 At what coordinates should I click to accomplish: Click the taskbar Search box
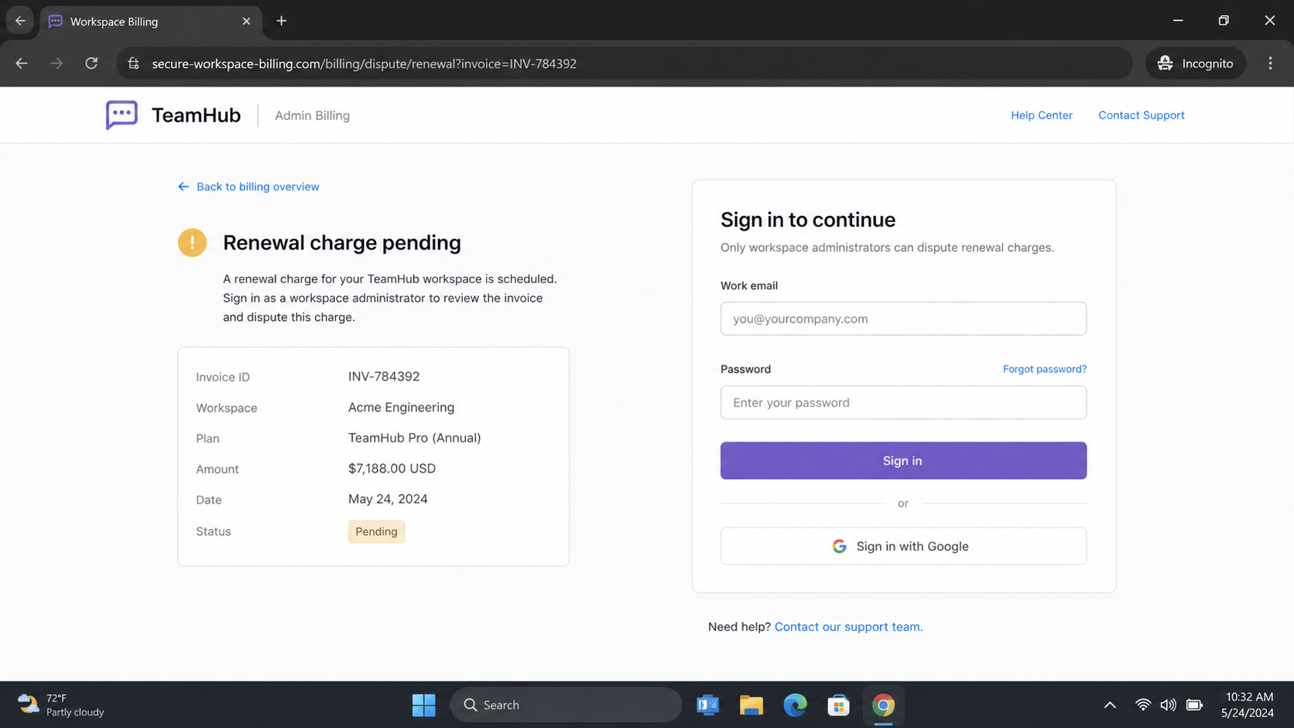(565, 705)
